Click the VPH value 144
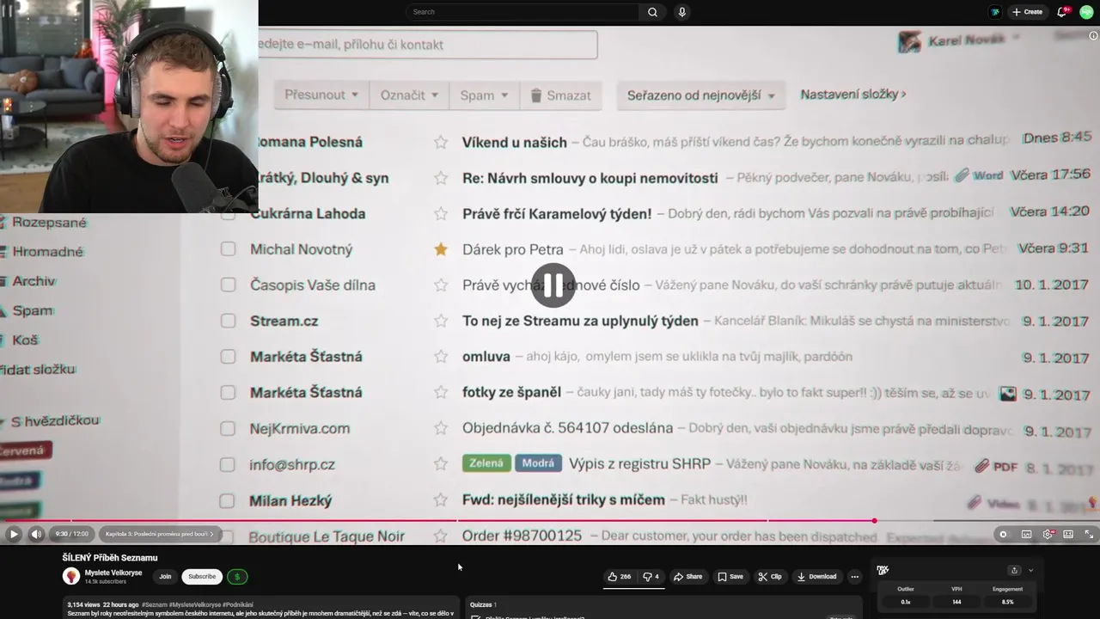 [x=956, y=602]
